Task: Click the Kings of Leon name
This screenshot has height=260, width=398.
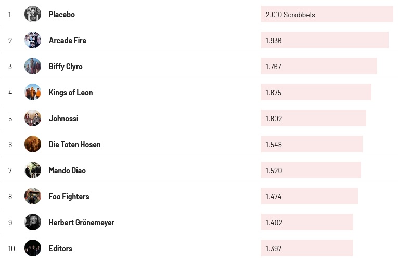Action: (x=71, y=93)
